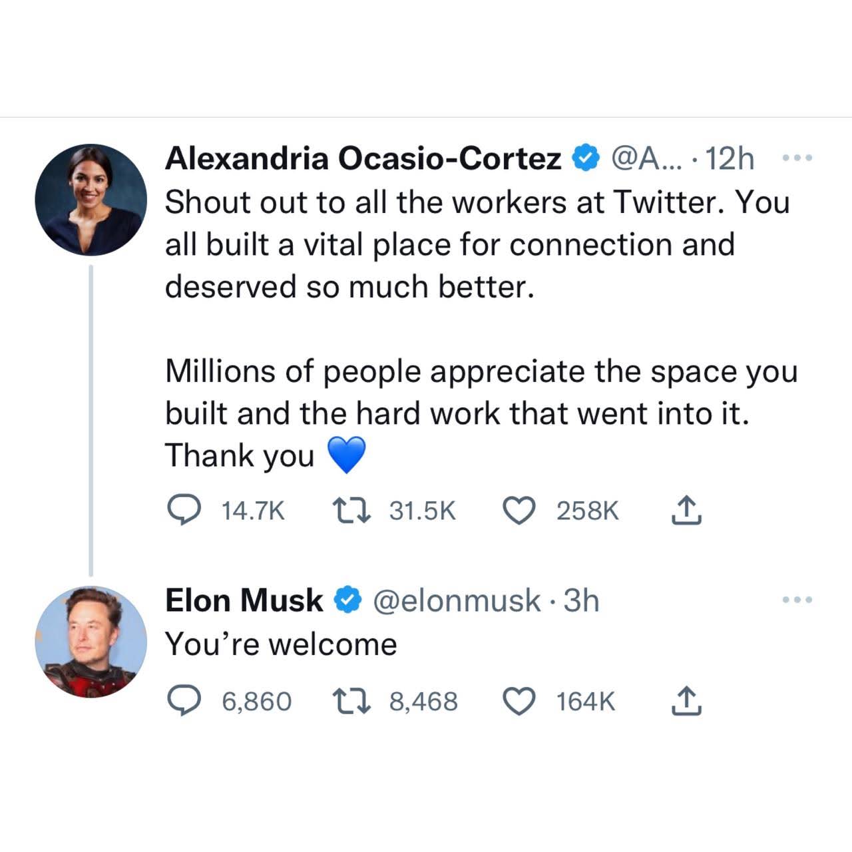This screenshot has width=852, height=852.
Task: Retweet the tweet with 8,468 retweets
Action: (351, 701)
